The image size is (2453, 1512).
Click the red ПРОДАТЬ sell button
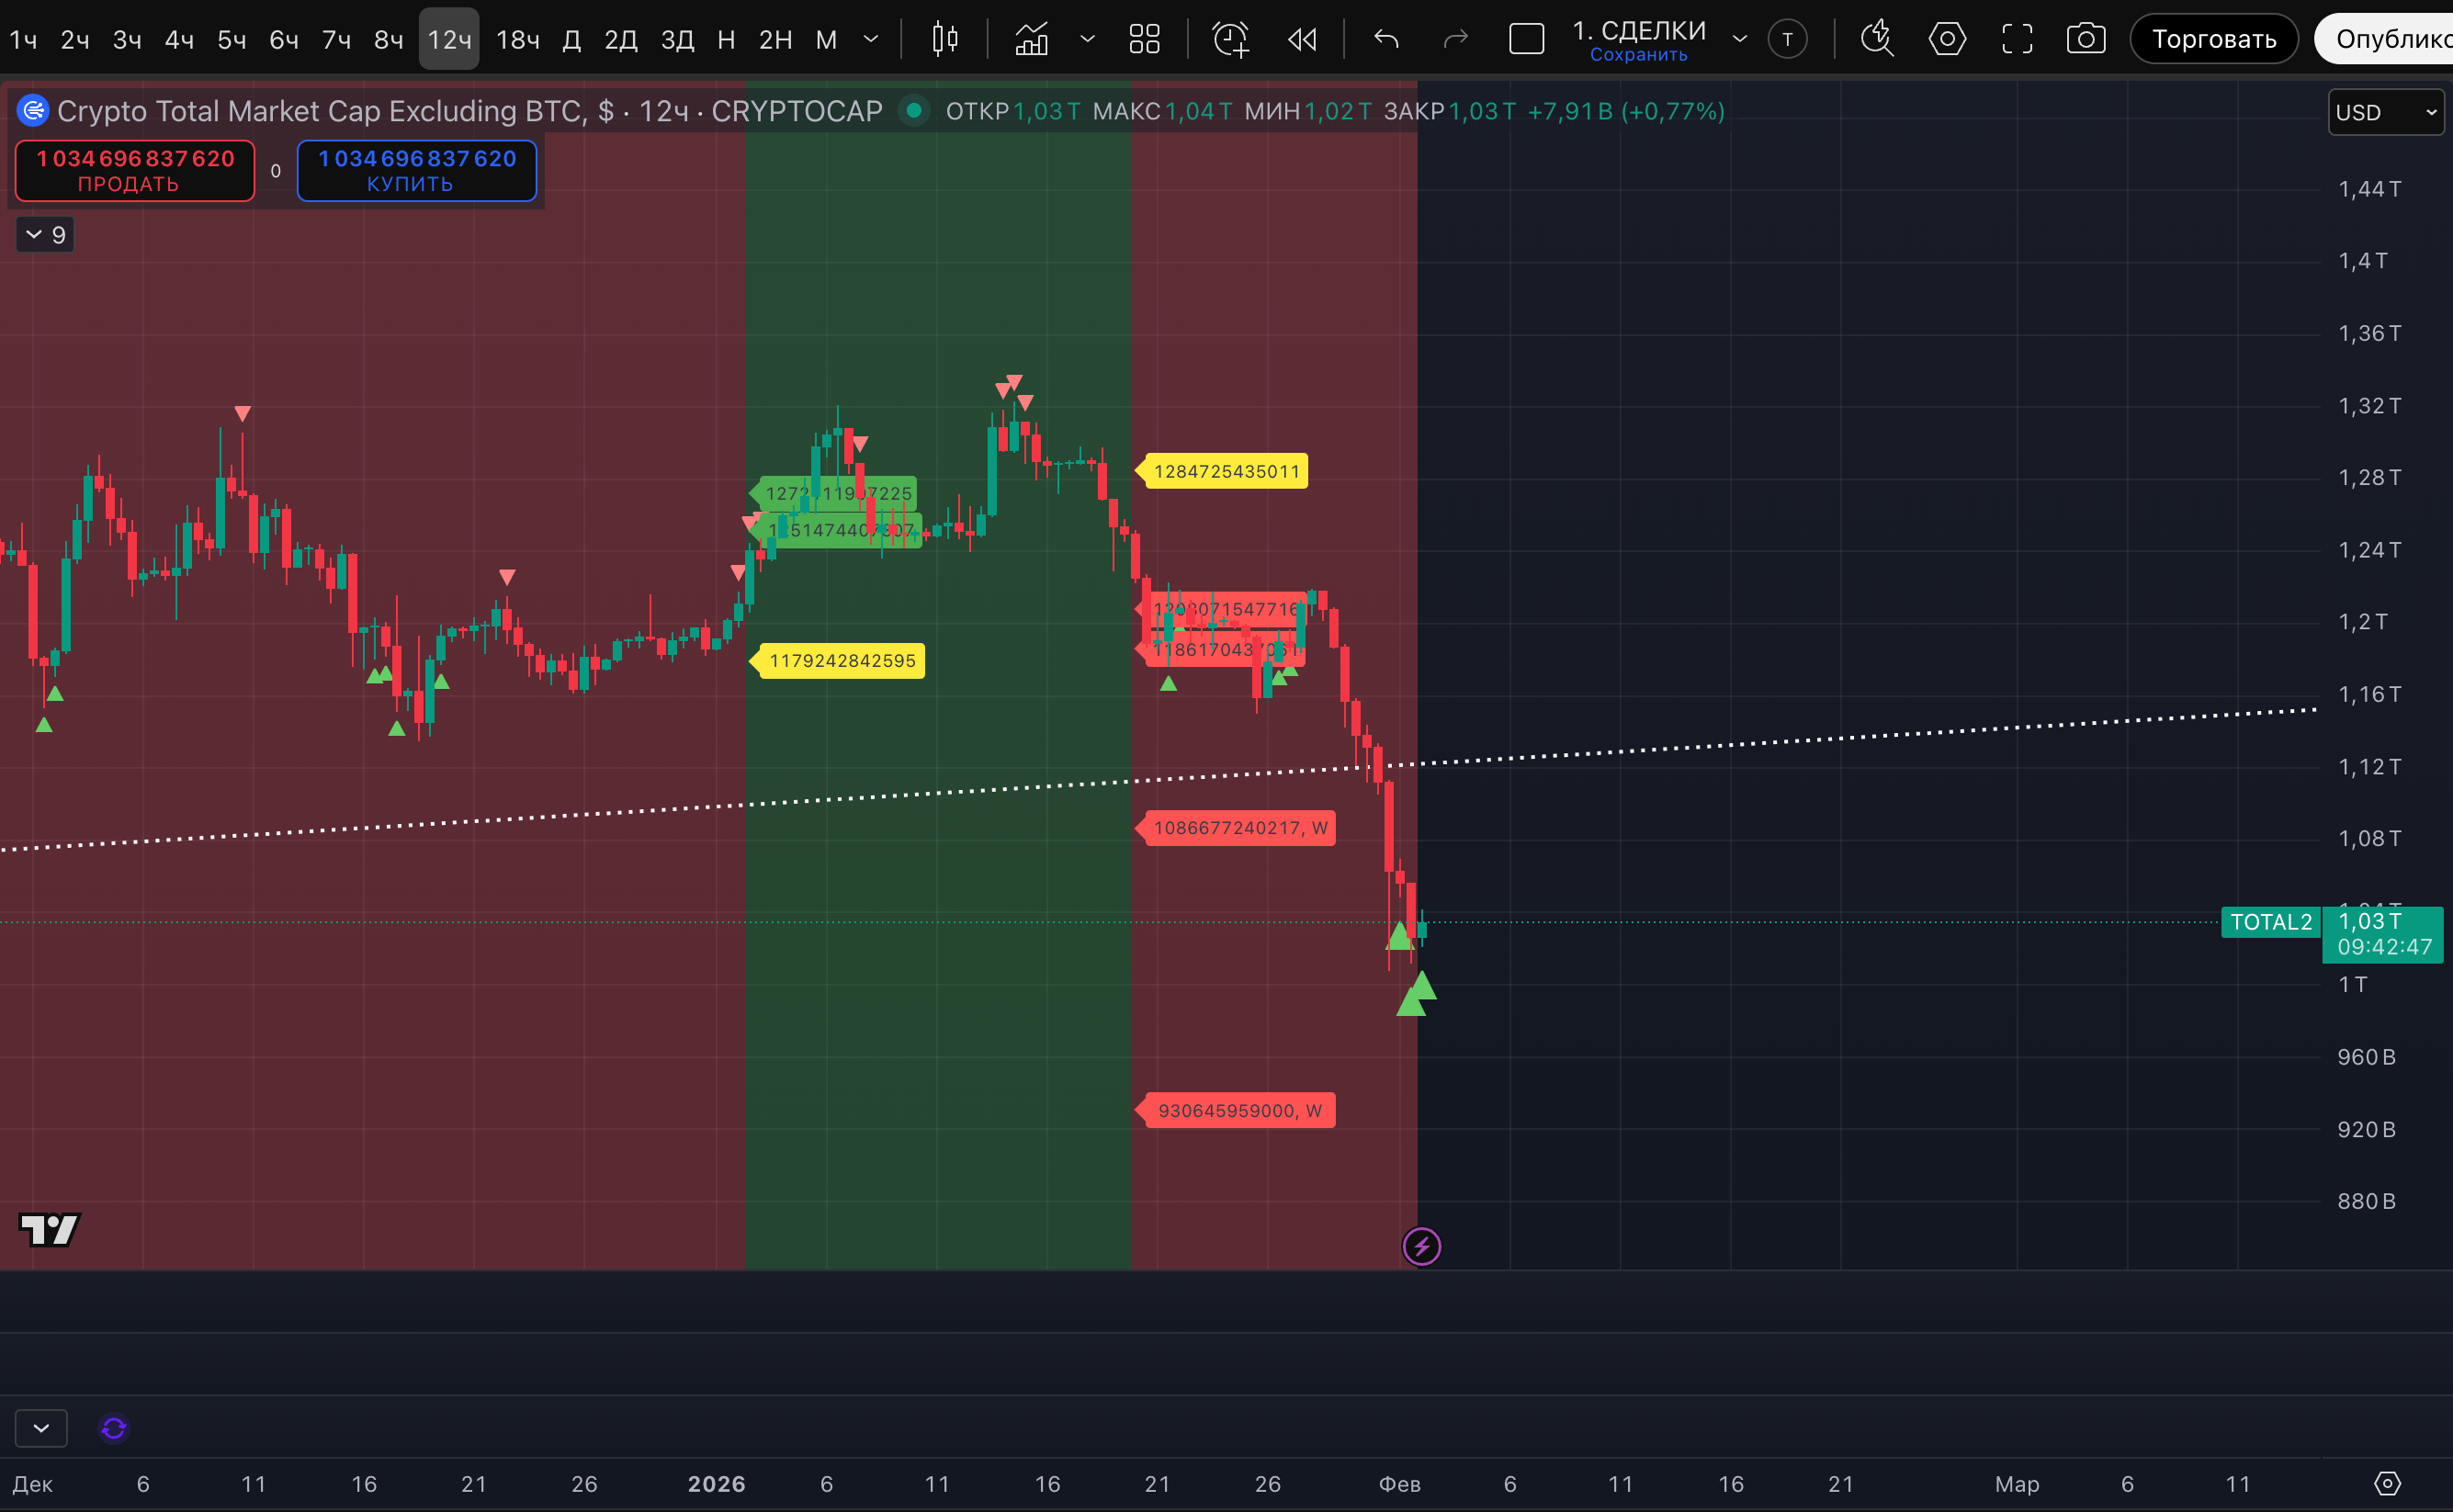pos(135,171)
